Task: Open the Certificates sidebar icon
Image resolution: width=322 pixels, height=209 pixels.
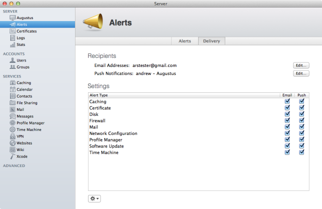Action: [x=13, y=31]
